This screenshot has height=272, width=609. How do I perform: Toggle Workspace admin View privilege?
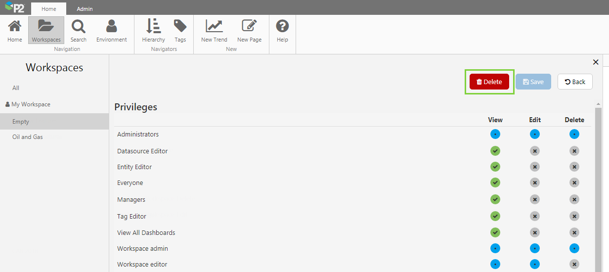[x=495, y=248]
